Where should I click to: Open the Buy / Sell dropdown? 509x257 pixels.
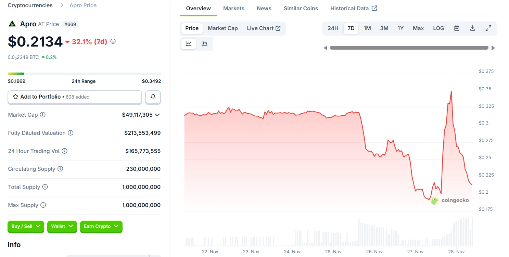26,227
